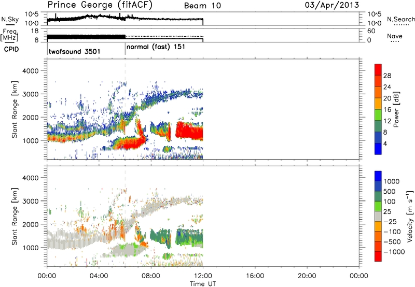Click the 'Nave' legend label
The image size is (415, 287).
coord(394,36)
